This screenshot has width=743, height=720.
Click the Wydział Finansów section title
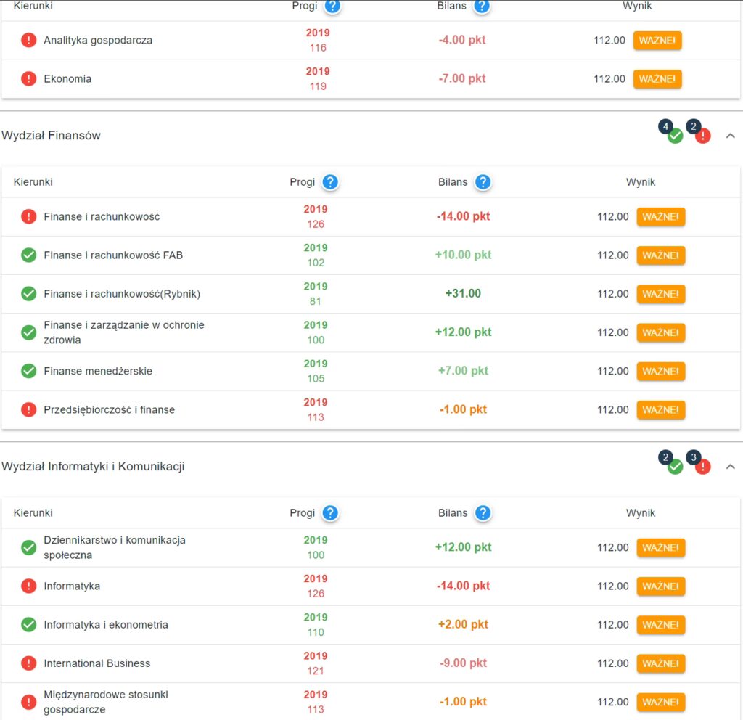52,136
